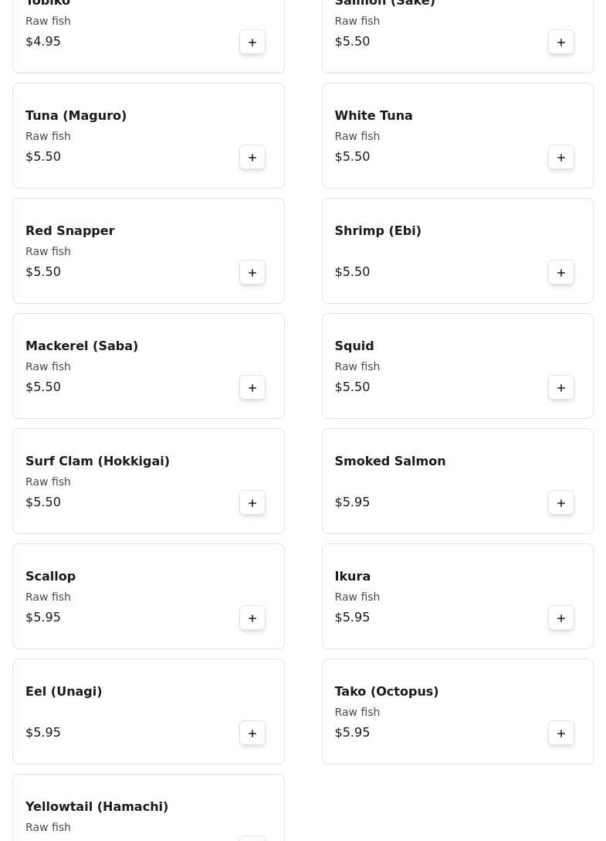Select the Tako (Octopus) item title

click(x=386, y=691)
